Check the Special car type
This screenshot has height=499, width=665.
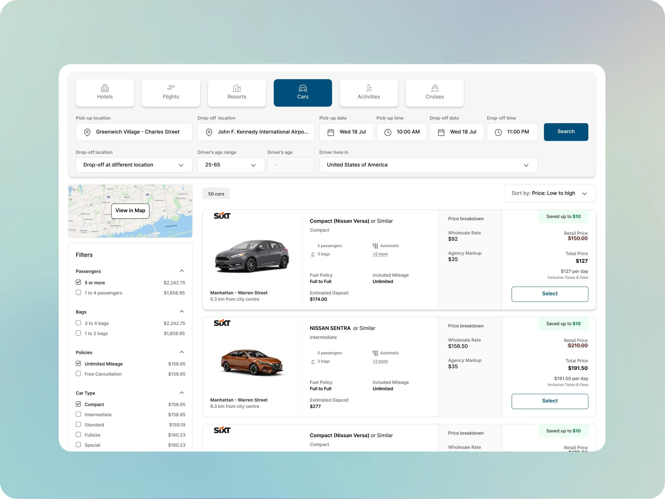point(78,445)
